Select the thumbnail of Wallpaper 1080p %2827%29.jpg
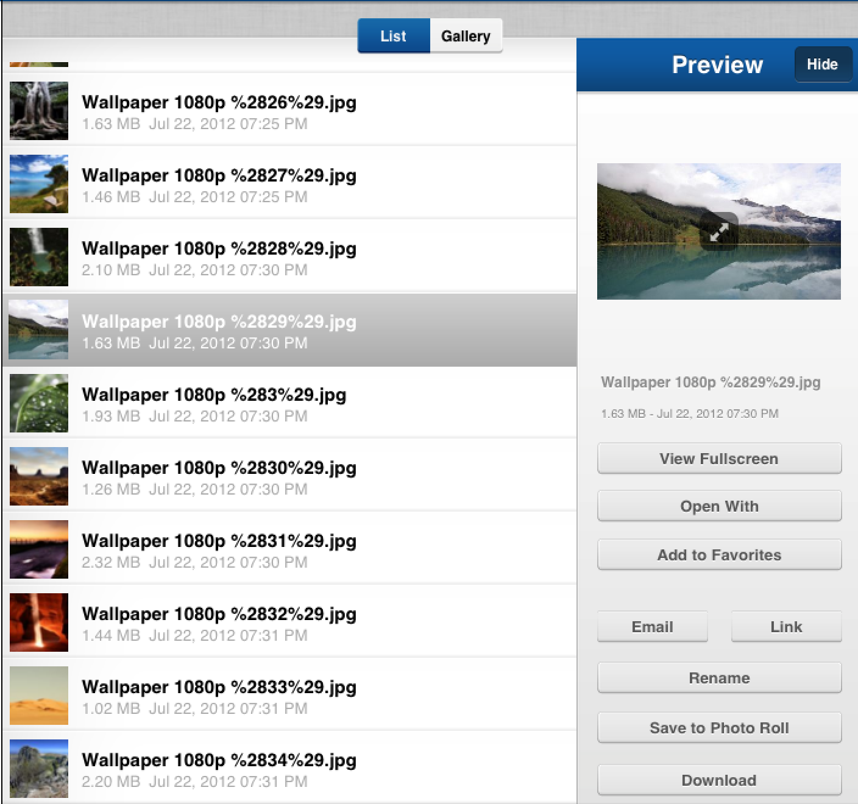858x804 pixels. click(39, 184)
